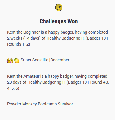
Task: Click the "4, 5, 6)" round numbers line
Action: pyautogui.click(x=13, y=88)
